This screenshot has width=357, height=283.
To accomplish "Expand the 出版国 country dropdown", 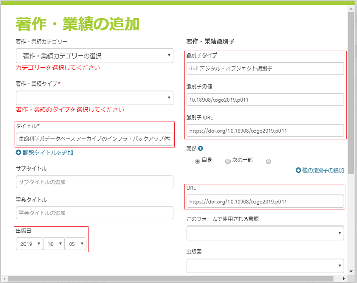I will (x=265, y=266).
